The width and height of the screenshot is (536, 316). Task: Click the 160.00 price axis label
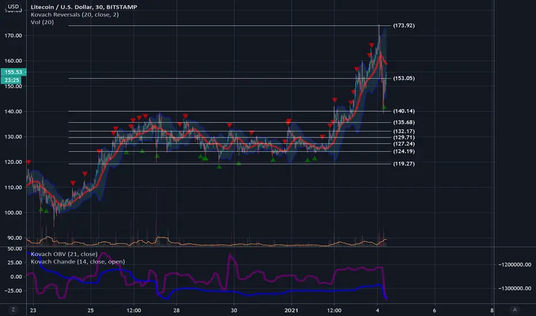(x=13, y=61)
